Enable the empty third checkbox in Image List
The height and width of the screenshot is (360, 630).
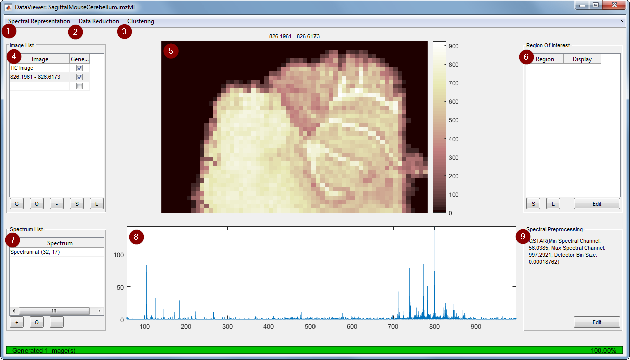pos(79,85)
